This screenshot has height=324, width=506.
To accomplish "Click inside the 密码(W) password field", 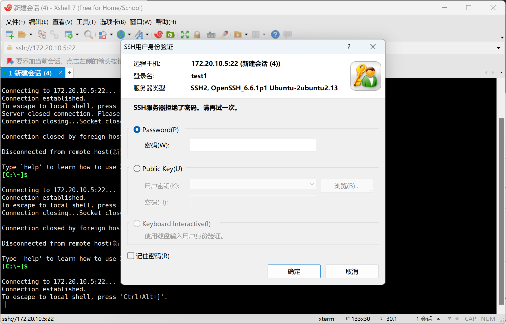I will click(253, 145).
